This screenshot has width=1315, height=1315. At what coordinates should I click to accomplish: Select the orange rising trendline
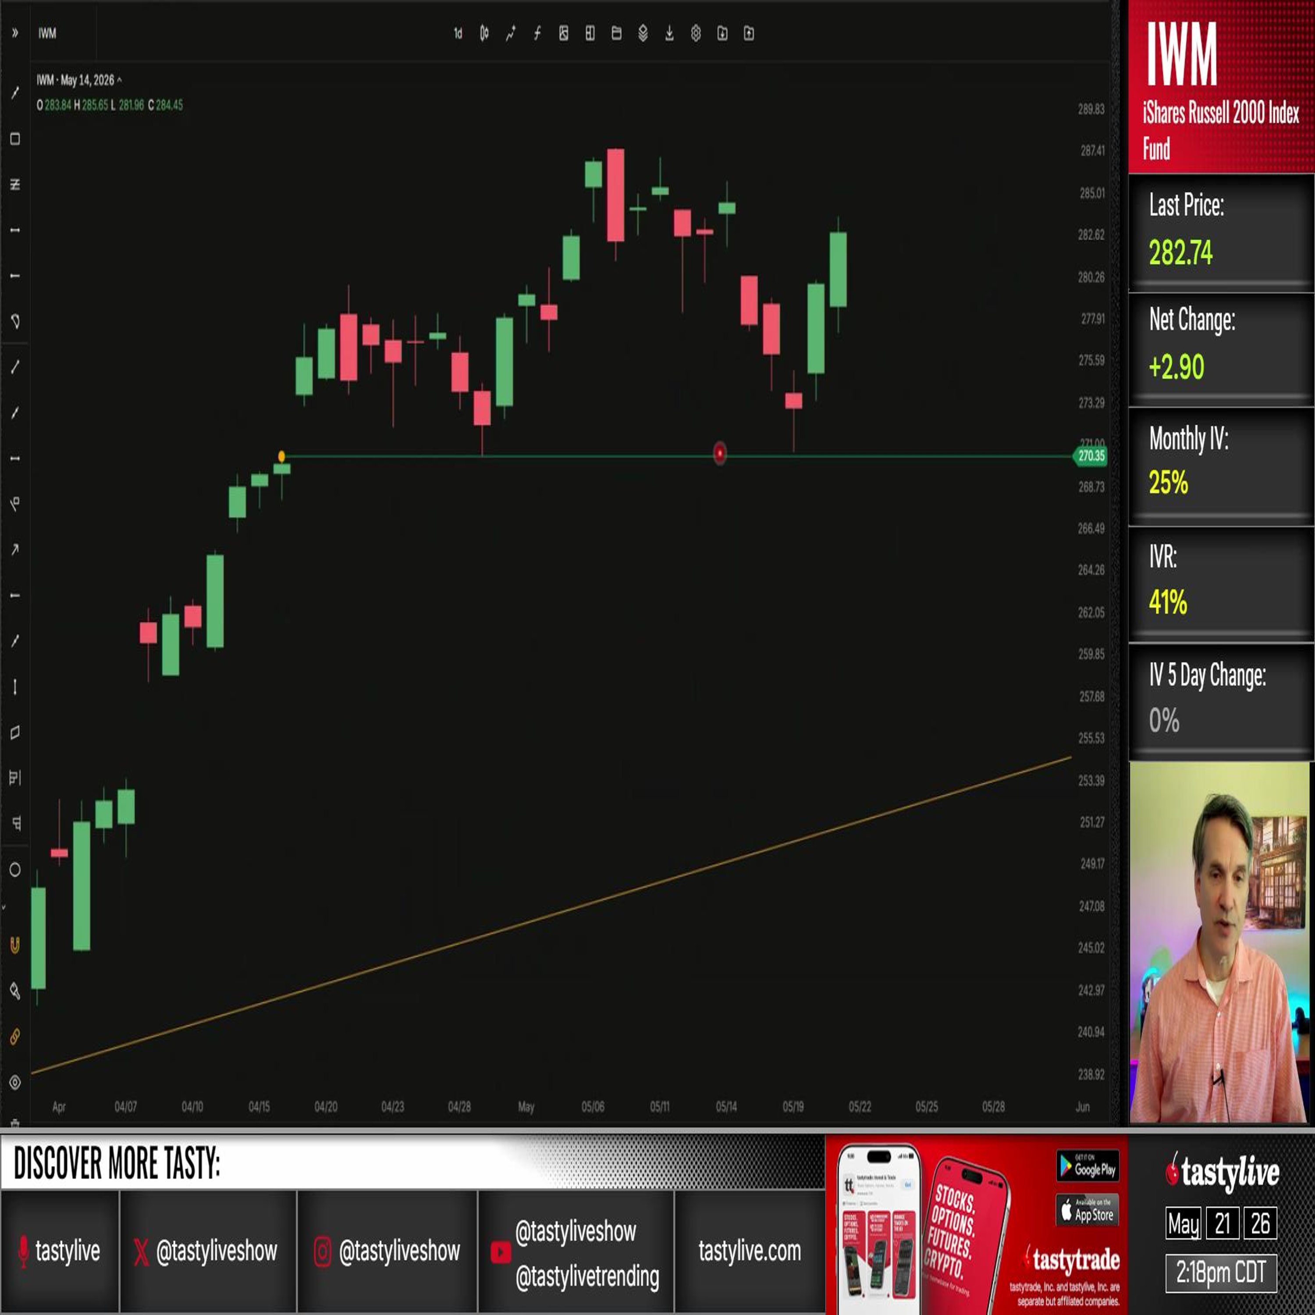pyautogui.click(x=551, y=915)
